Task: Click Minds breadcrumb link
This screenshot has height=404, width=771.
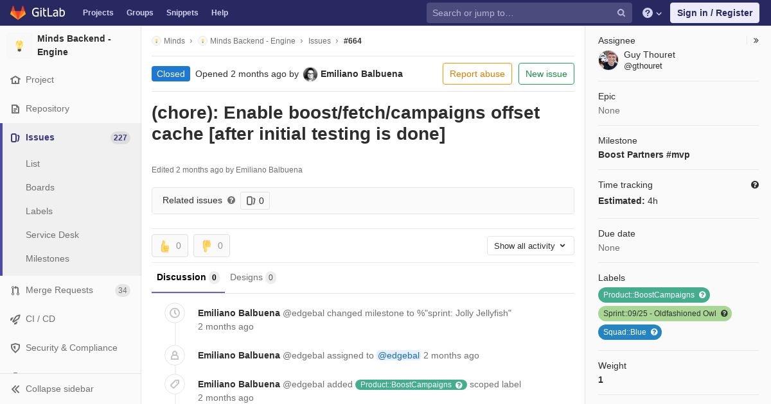Action: coord(174,40)
